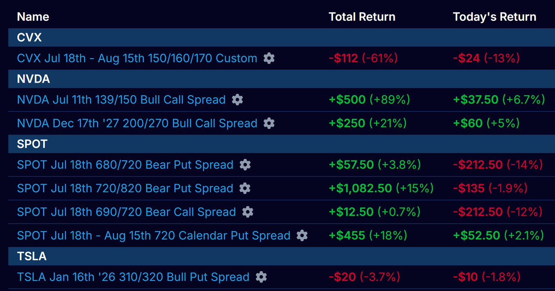Open gear for SPOT 720/820 Bear Put Spread

point(245,188)
